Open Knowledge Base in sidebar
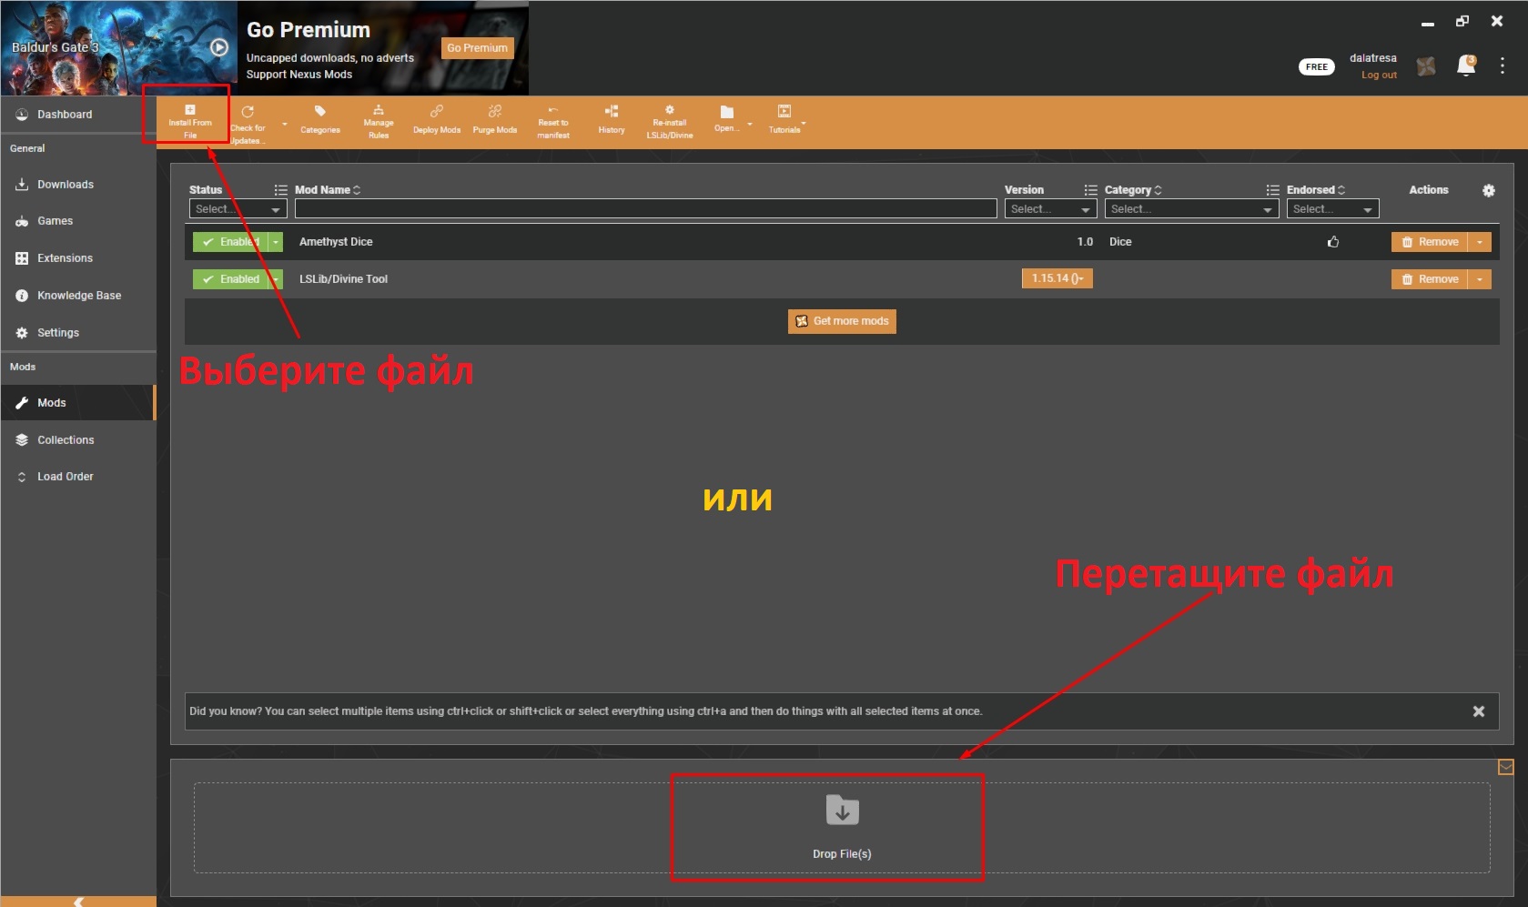1528x907 pixels. [78, 296]
